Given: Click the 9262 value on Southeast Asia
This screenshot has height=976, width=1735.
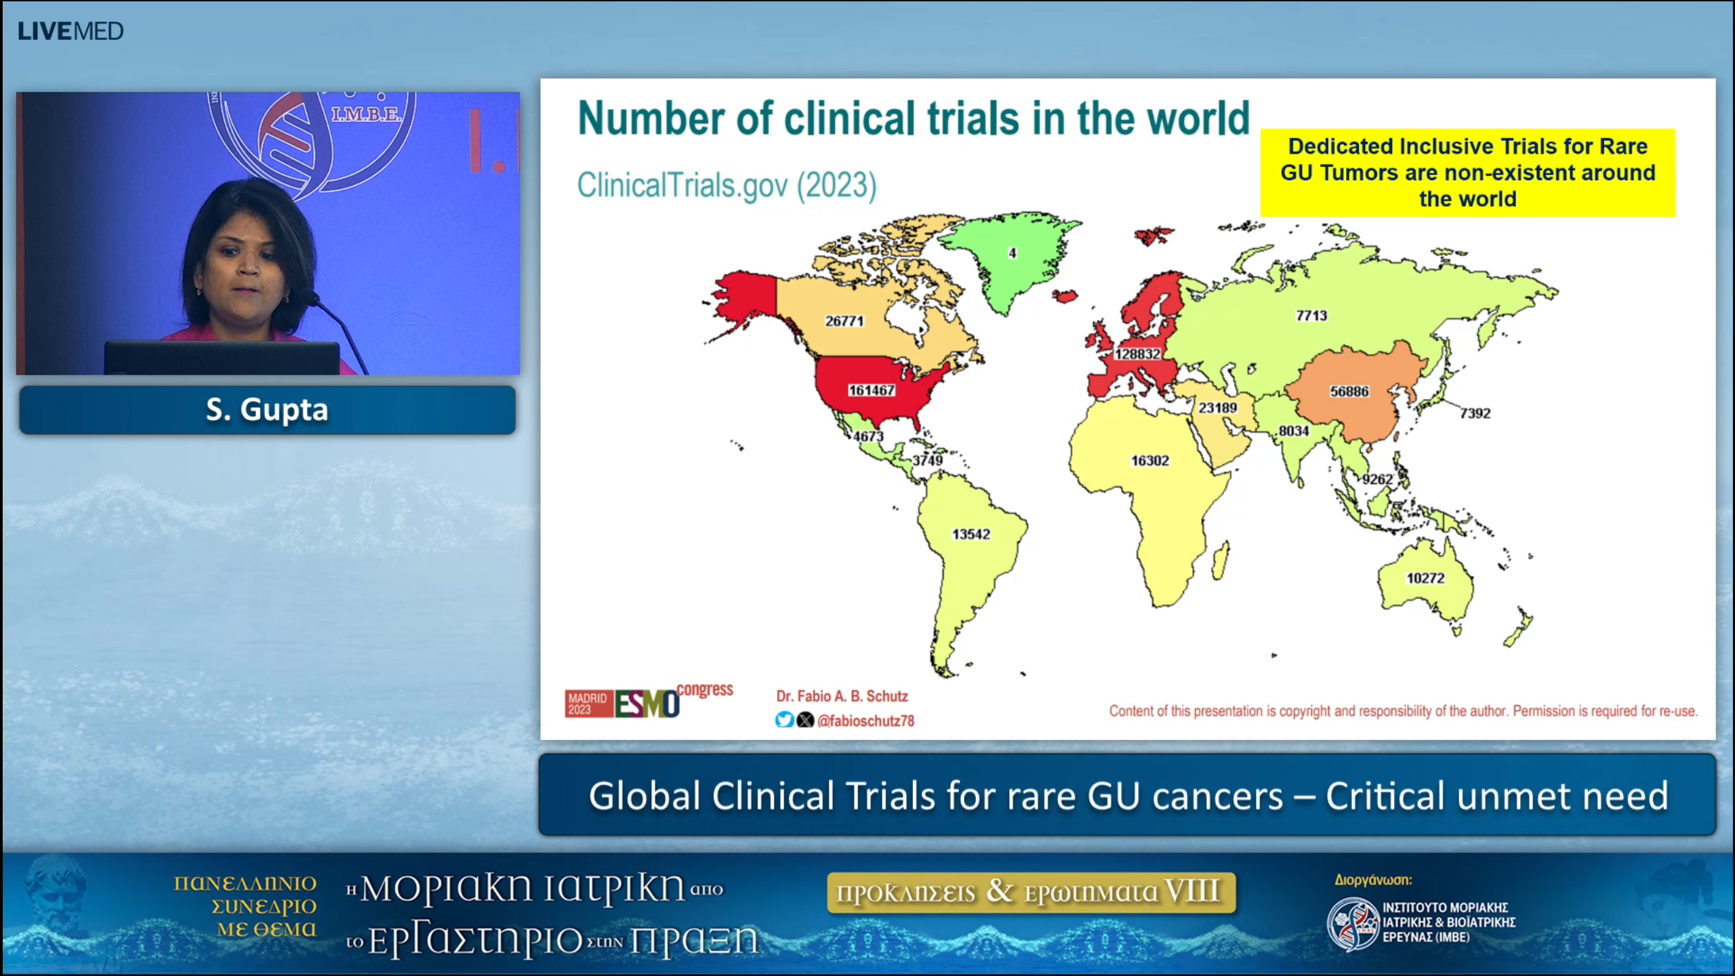Looking at the screenshot, I should [x=1377, y=479].
